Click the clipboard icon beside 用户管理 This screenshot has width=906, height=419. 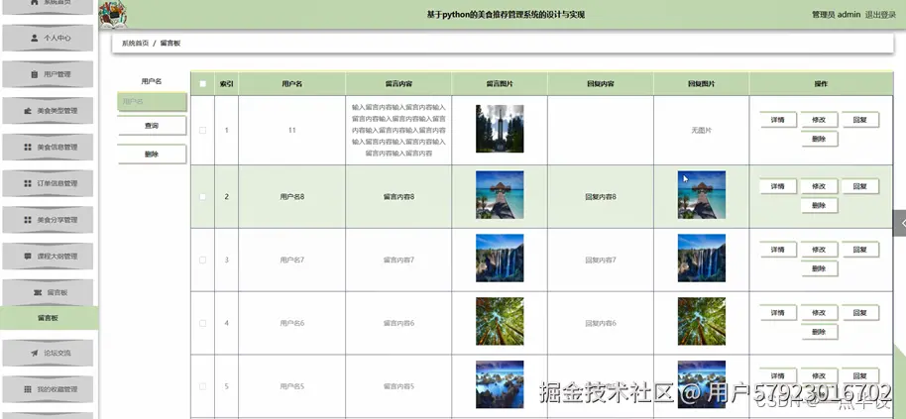[34, 74]
